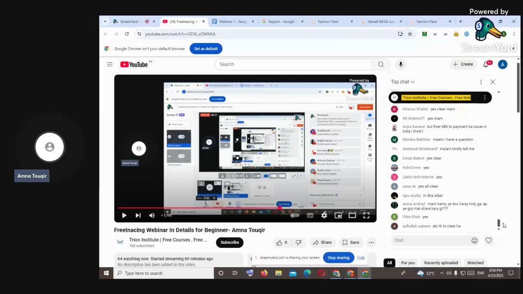Screen dimensions: 523x294
Task: Open the Windows notification center
Action: tap(511, 273)
